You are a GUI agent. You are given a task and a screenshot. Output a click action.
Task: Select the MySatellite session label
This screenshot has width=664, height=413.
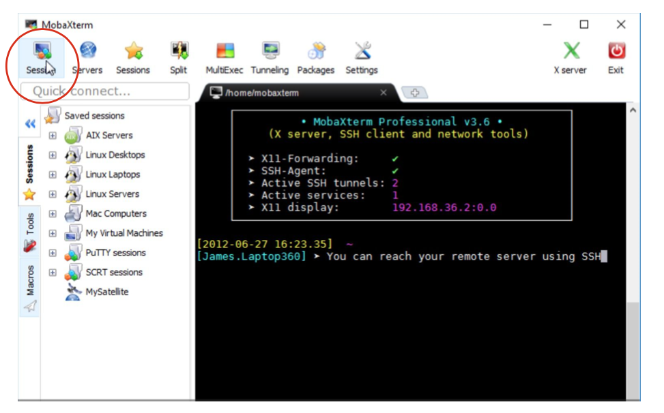point(106,292)
